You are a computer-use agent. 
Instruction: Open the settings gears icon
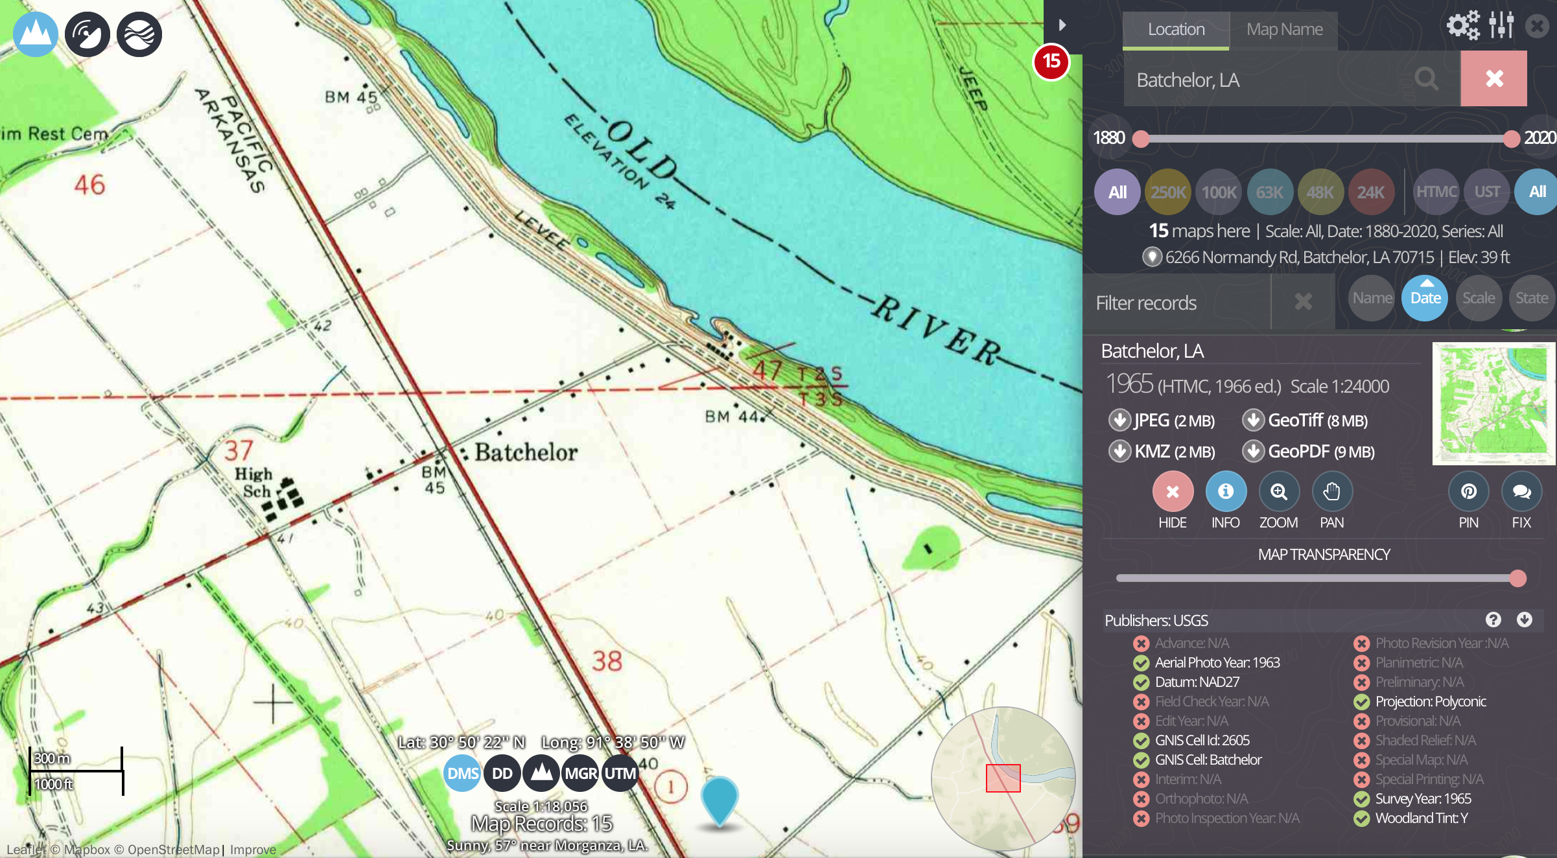tap(1463, 26)
